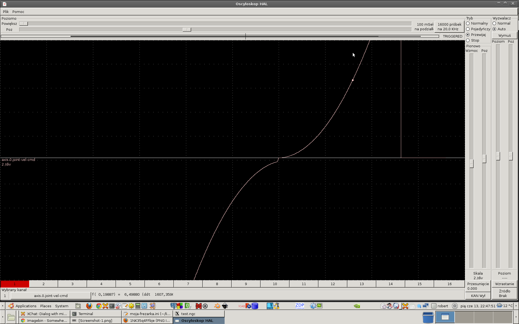Switch to Terminal taskbar window

[x=96, y=314]
